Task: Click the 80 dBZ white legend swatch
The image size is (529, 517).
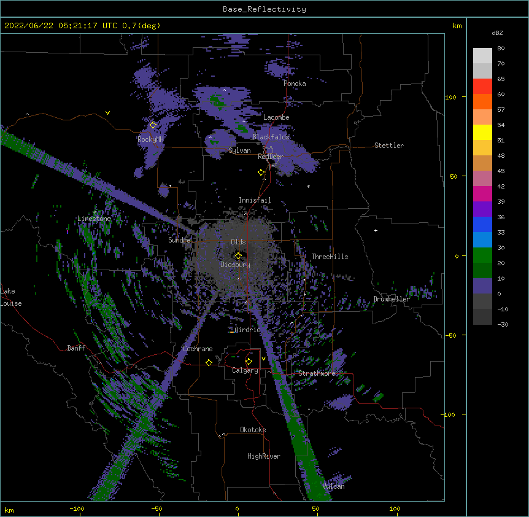Action: (482, 55)
